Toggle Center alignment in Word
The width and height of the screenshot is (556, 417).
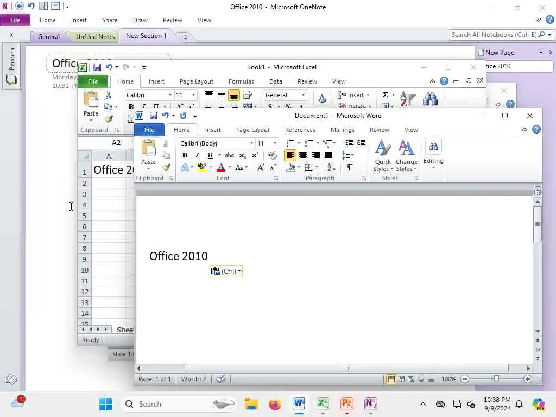(303, 155)
